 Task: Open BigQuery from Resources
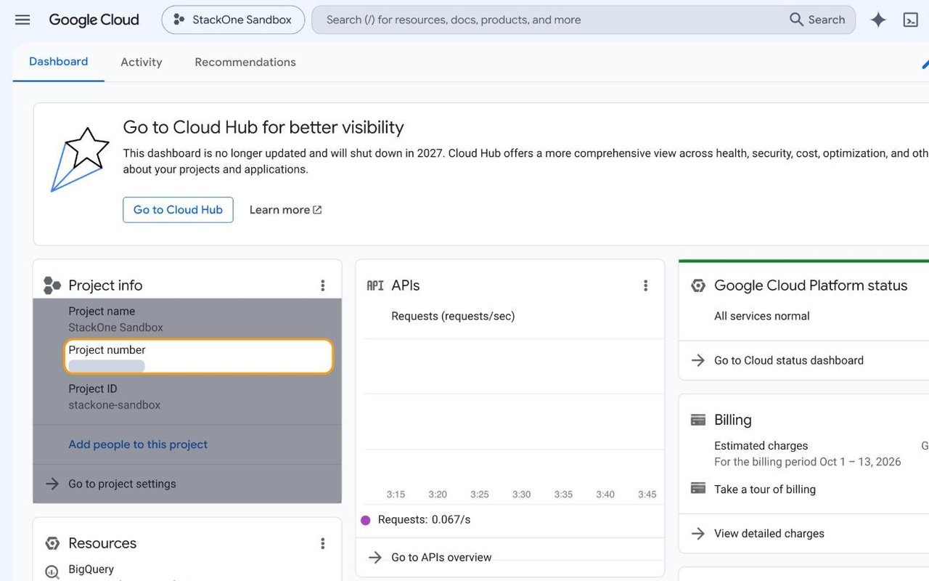[x=91, y=569]
